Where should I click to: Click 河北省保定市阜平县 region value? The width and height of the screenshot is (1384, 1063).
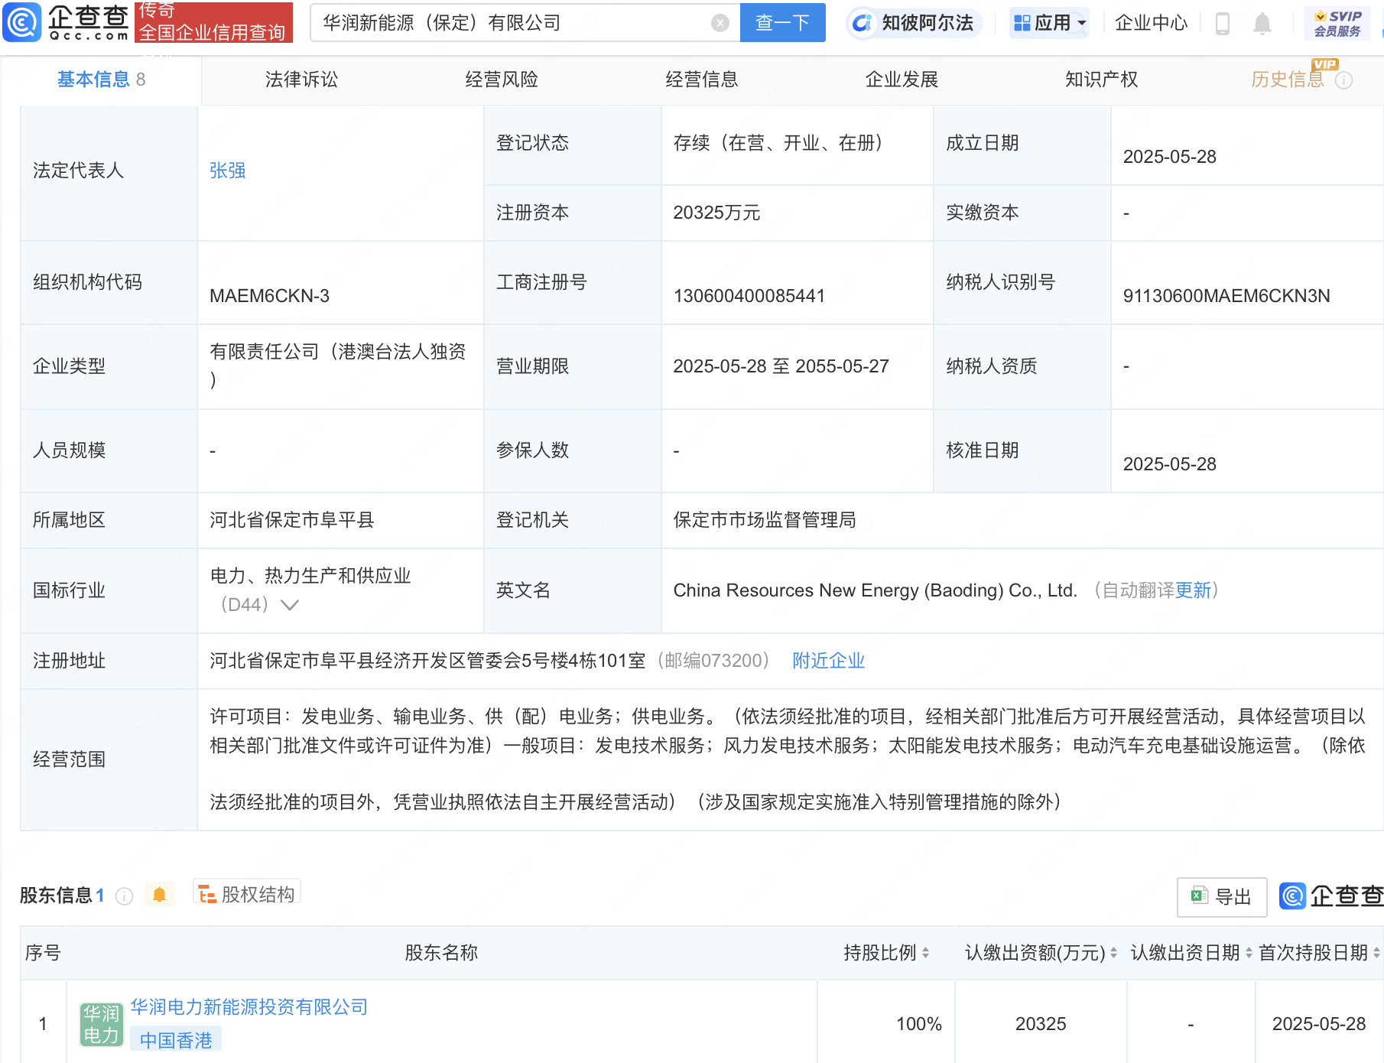click(x=292, y=520)
